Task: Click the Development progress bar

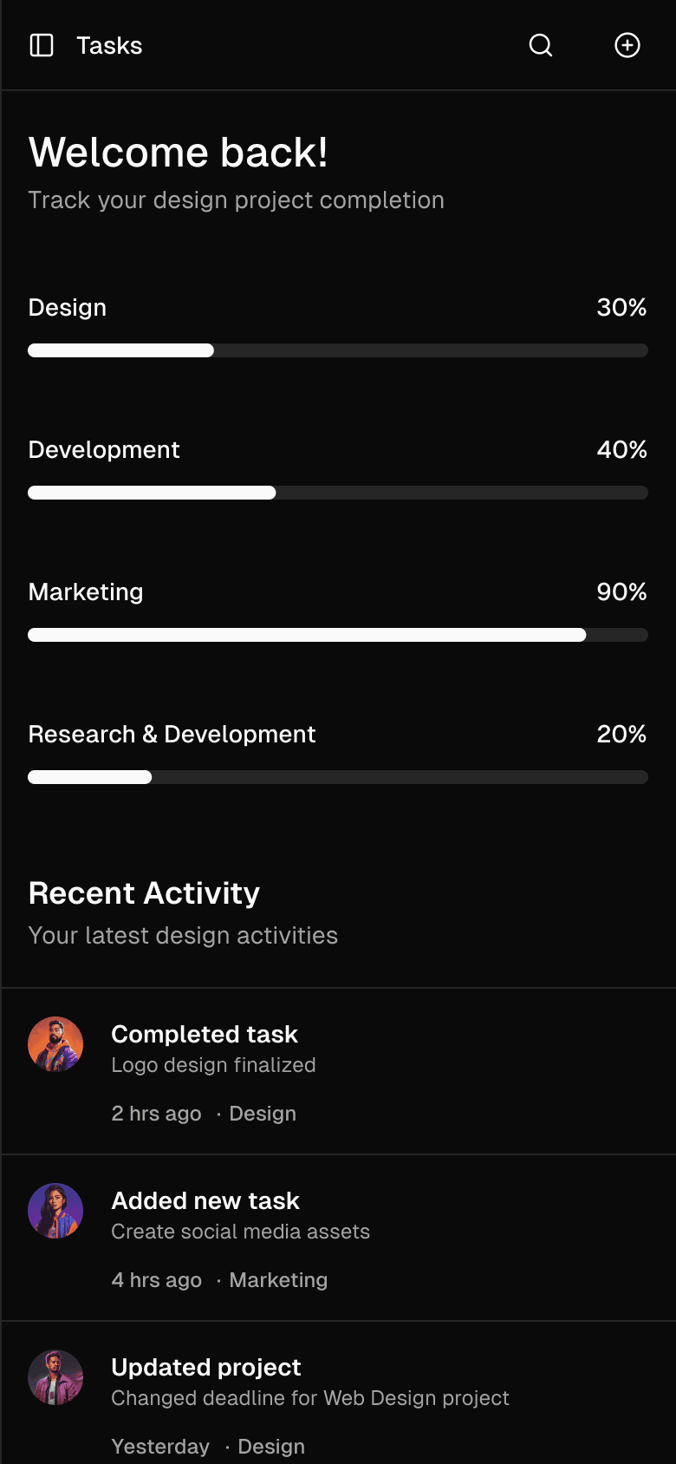Action: [338, 493]
